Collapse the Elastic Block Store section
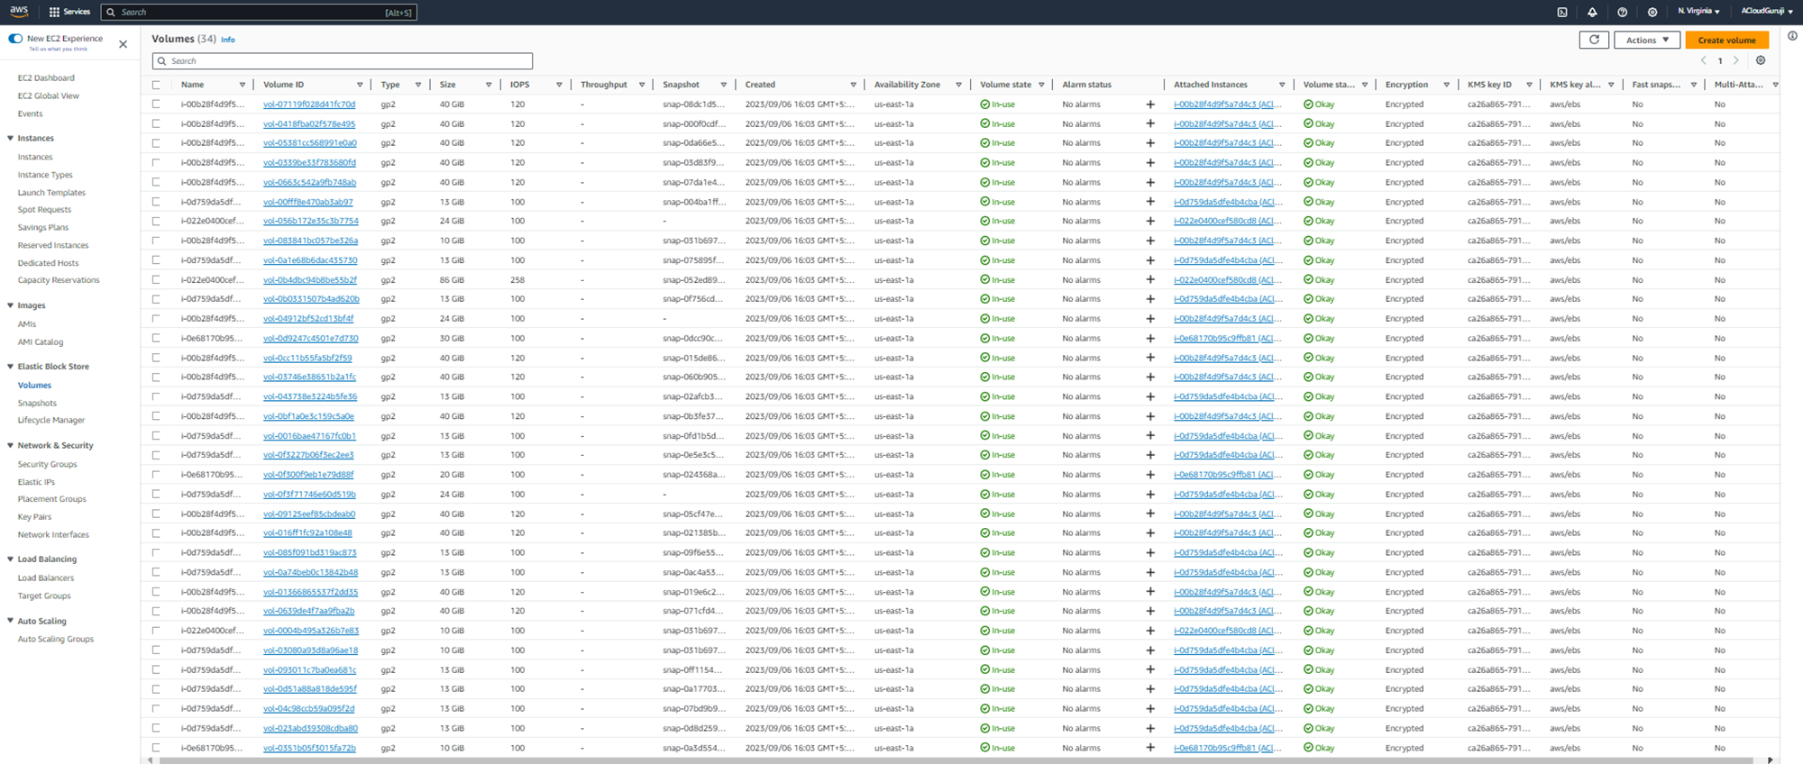The height and width of the screenshot is (764, 1803). tap(11, 367)
